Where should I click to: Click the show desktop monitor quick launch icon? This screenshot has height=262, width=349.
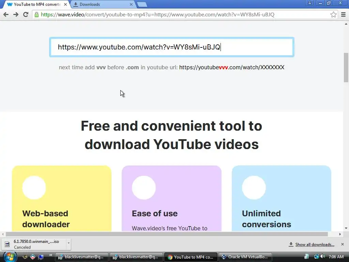tap(41, 257)
